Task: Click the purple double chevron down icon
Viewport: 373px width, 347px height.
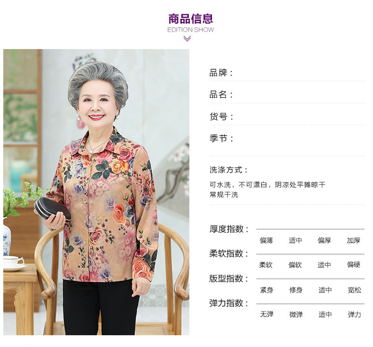Action: [x=187, y=39]
